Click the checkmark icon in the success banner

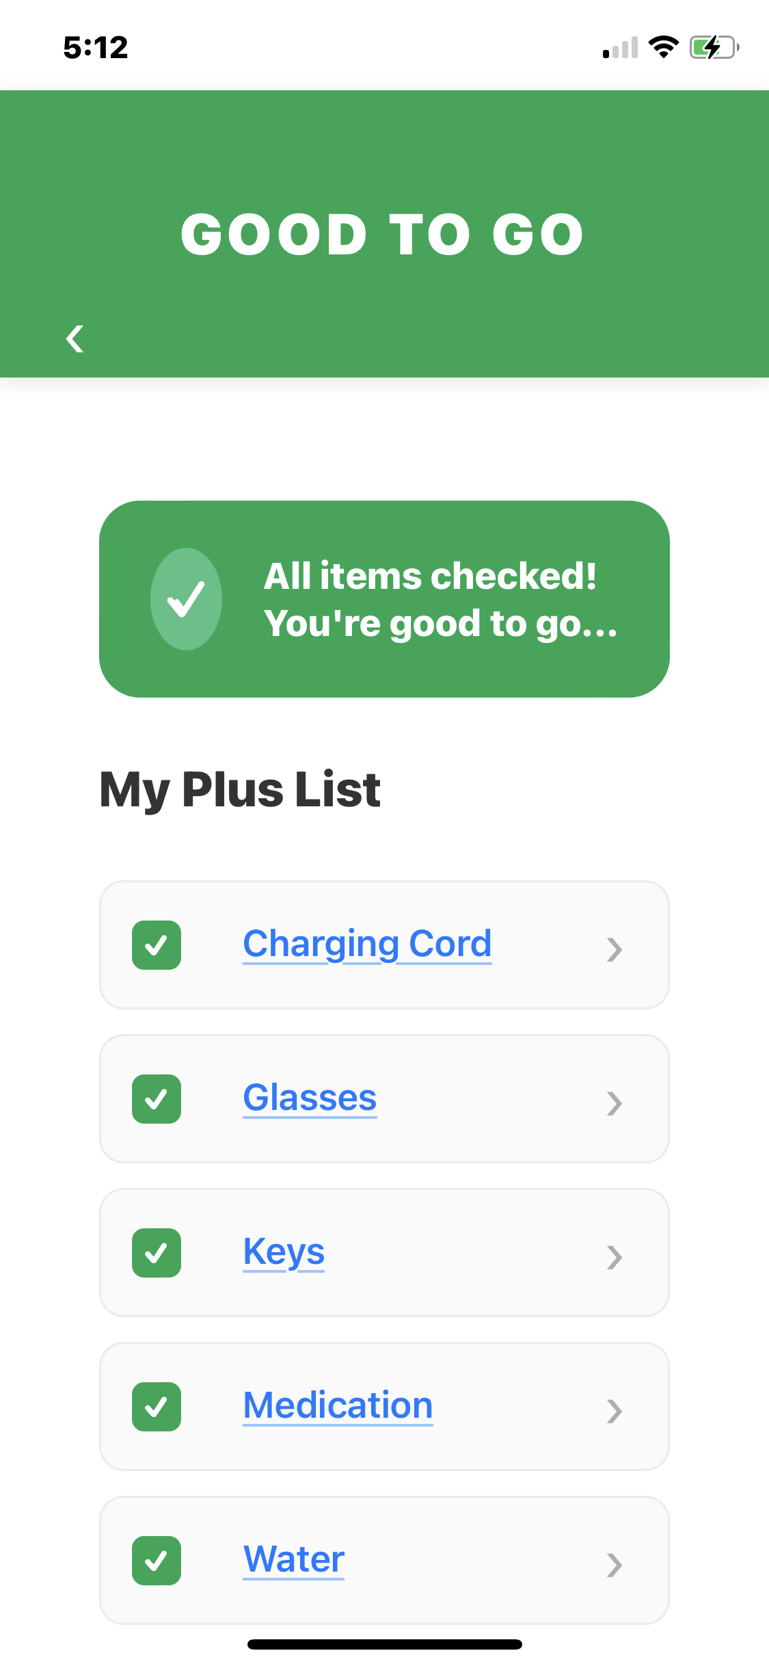point(187,598)
